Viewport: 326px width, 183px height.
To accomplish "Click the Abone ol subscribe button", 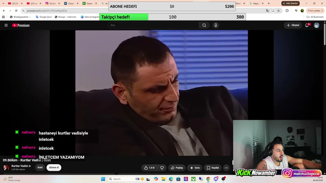I will click(x=54, y=167).
